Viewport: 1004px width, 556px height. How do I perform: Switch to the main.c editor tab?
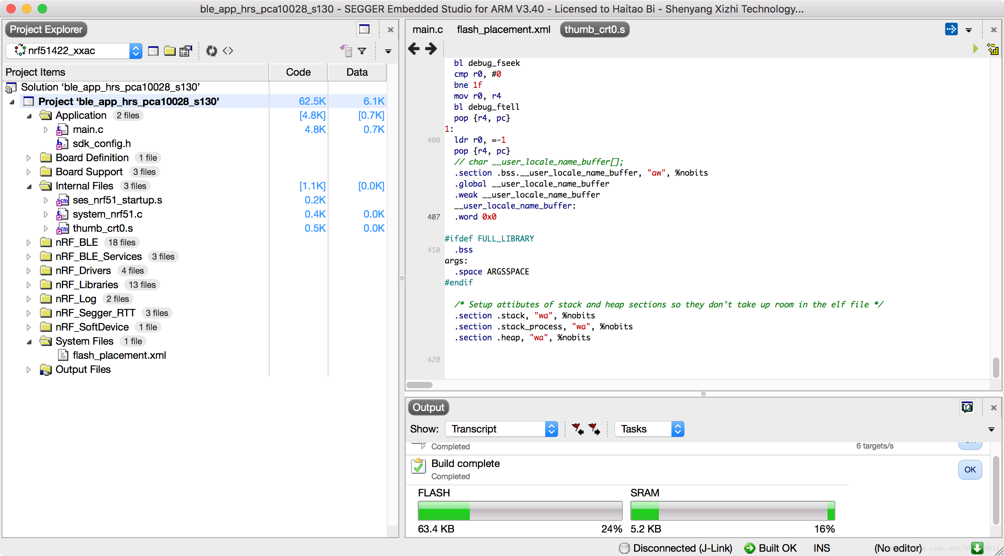(x=427, y=30)
